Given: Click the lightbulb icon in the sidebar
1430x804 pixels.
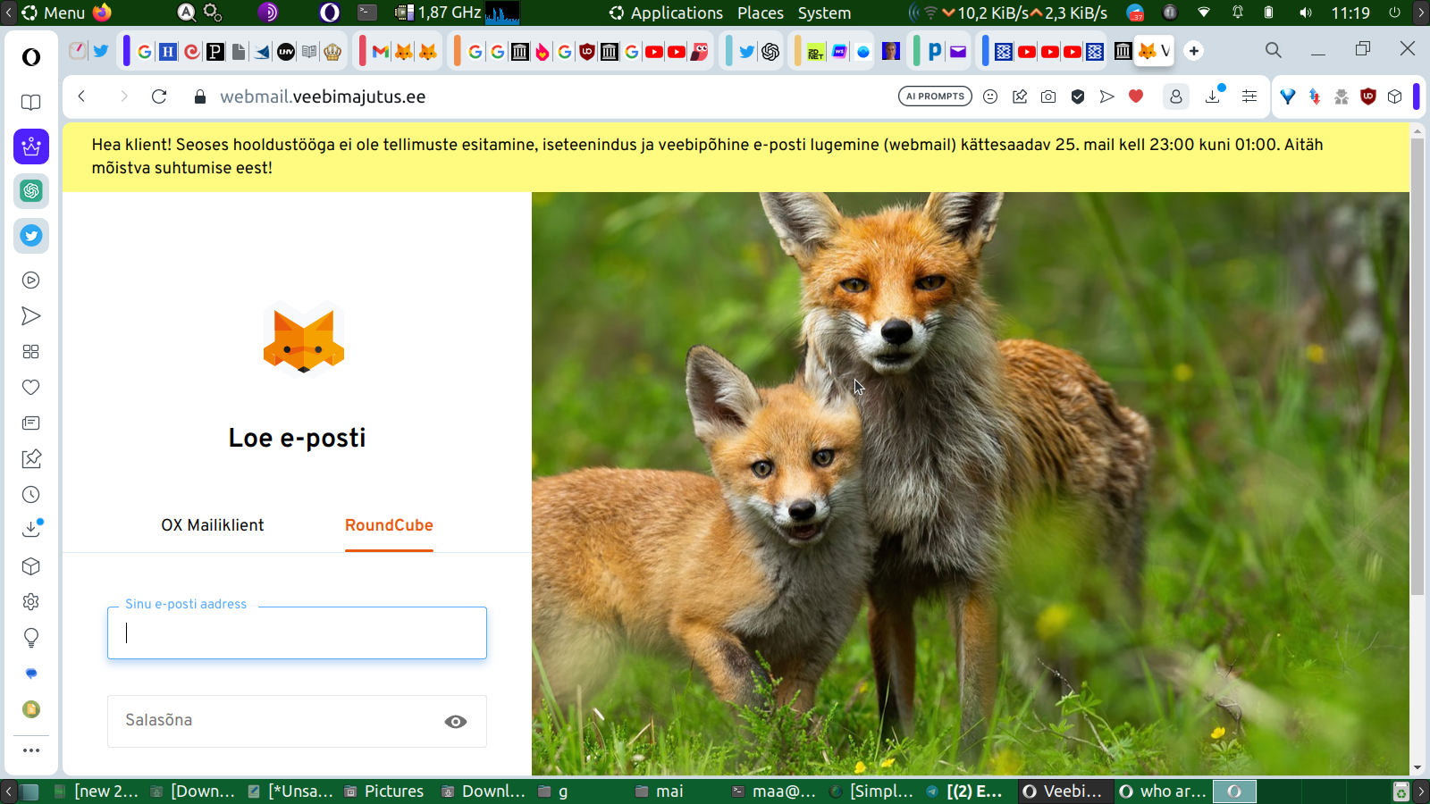Looking at the screenshot, I should pos(31,638).
